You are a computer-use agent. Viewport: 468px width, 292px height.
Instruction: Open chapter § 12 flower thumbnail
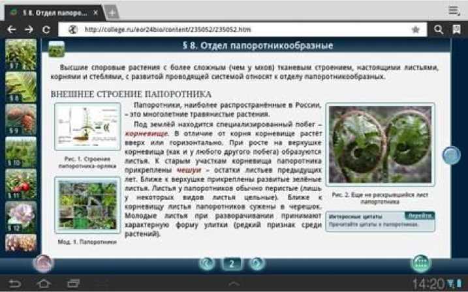21,217
